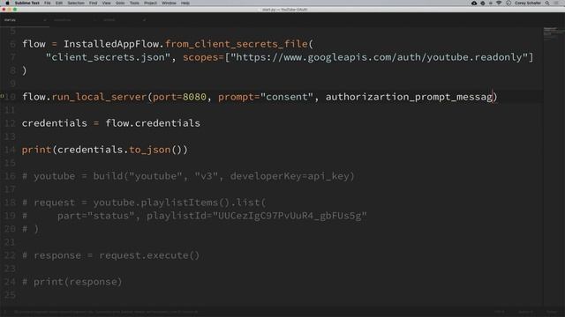This screenshot has width=565, height=317.
Task: Click the minimap on the right side
Action: 554,33
